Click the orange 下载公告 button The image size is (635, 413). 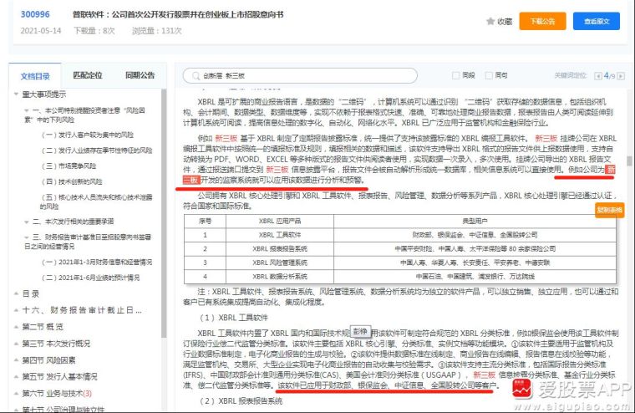pyautogui.click(x=542, y=21)
